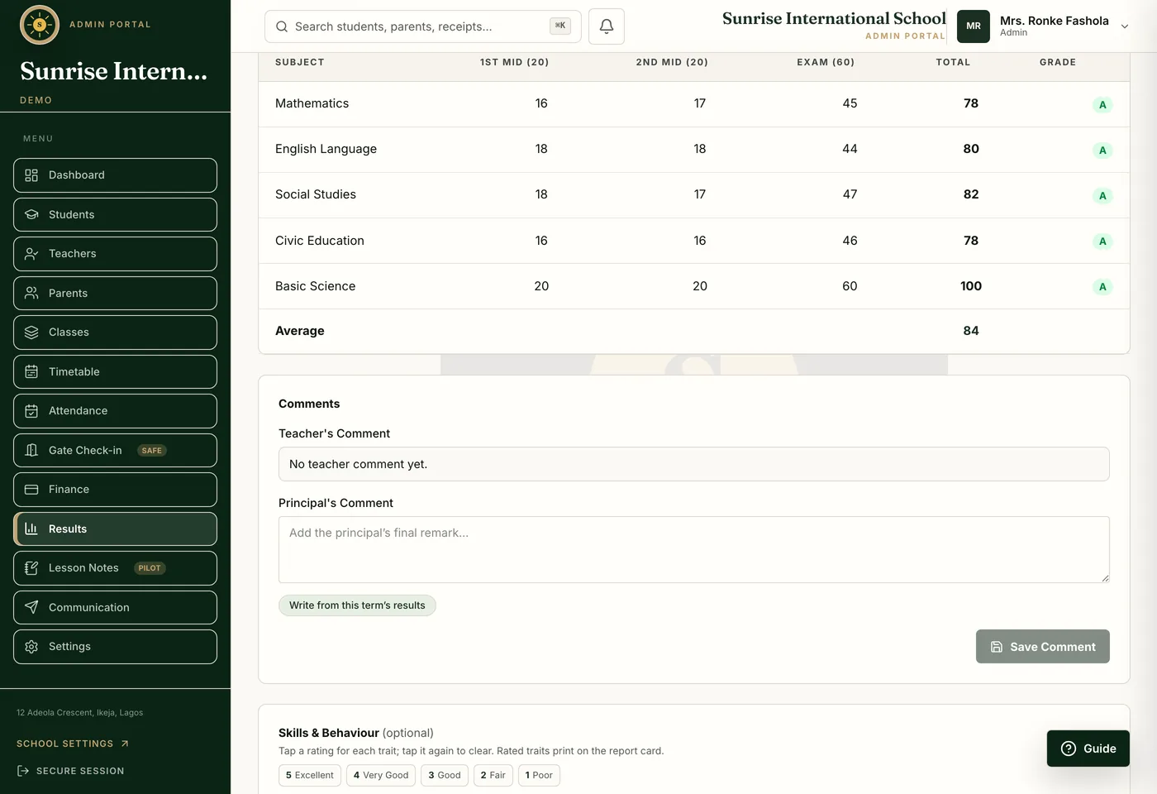Open the Finance menu item

point(115,490)
